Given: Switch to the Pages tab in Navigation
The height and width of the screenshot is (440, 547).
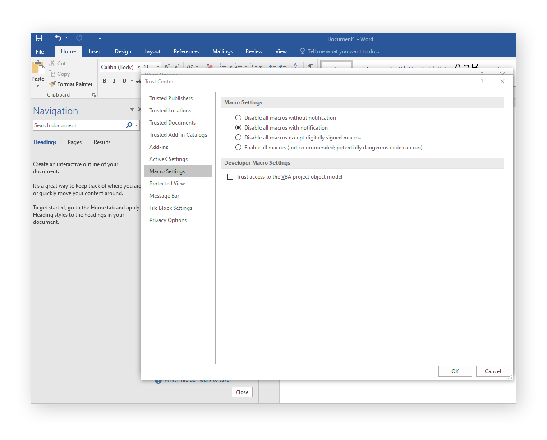Looking at the screenshot, I should [x=74, y=142].
